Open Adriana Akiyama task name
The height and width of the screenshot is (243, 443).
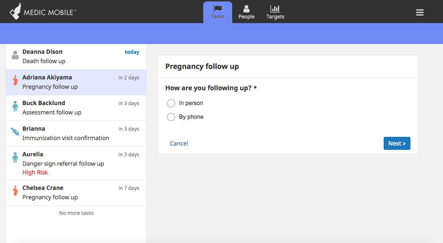point(47,77)
